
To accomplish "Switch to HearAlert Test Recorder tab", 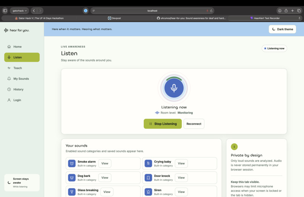I will pyautogui.click(x=265, y=18).
